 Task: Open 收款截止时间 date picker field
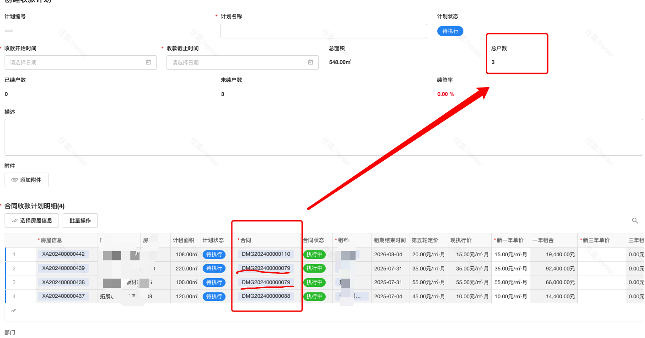(x=238, y=63)
